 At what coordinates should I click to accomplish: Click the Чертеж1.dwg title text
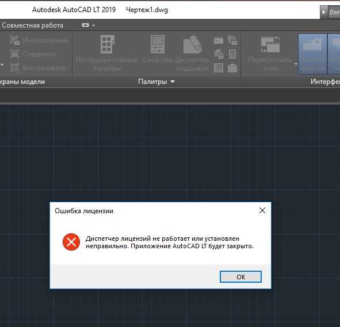[x=147, y=10]
